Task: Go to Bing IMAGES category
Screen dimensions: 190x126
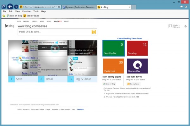Action: [26, 21]
